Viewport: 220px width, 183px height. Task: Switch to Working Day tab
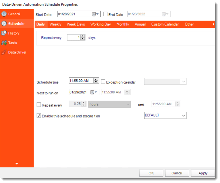coord(101,24)
